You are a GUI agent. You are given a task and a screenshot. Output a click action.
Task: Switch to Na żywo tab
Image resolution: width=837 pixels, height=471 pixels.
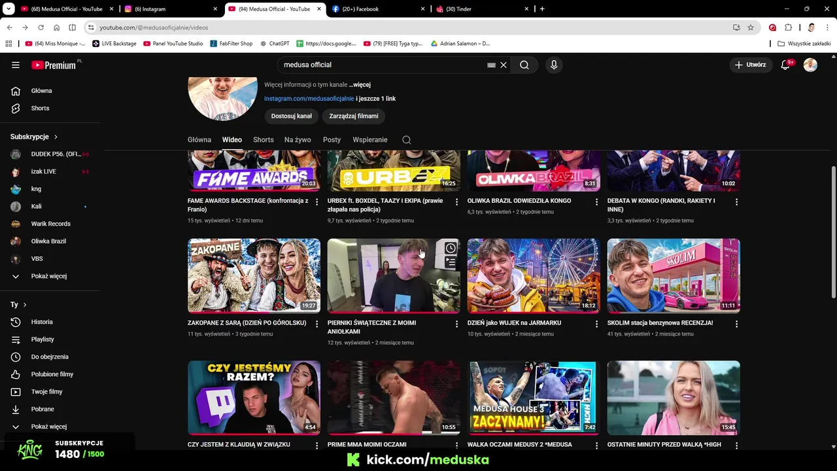tap(298, 140)
